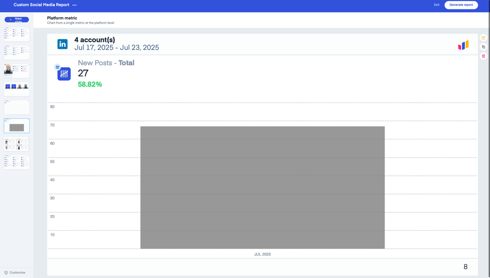The width and height of the screenshot is (490, 278).
Task: Click the y-axis label 30
Action: [52, 198]
